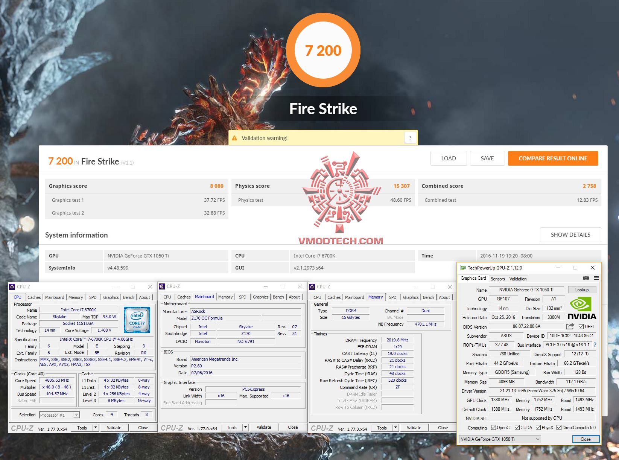The image size is (619, 460).
Task: Click the Graphics test 1 result 37.72 FPS
Action: [214, 200]
